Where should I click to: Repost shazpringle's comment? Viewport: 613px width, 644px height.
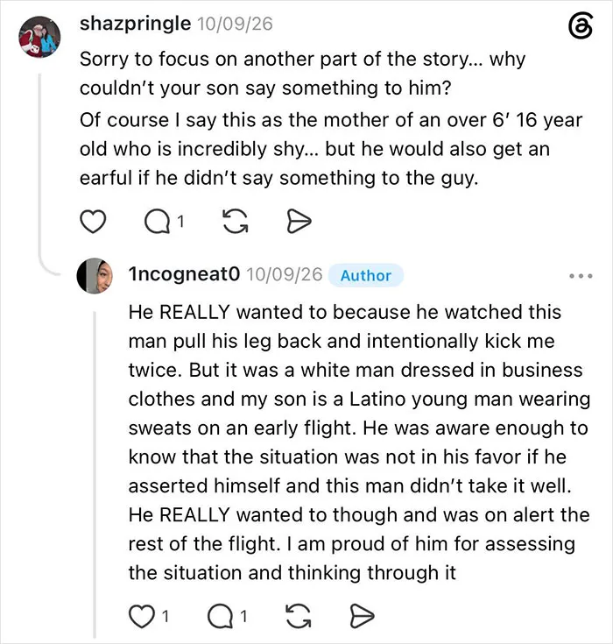(236, 222)
